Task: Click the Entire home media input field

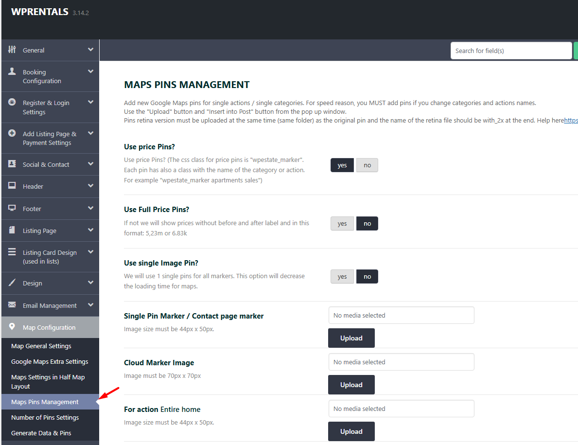Action: (x=401, y=409)
